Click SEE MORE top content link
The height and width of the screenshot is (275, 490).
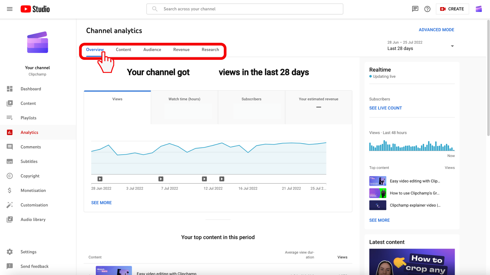tap(379, 220)
